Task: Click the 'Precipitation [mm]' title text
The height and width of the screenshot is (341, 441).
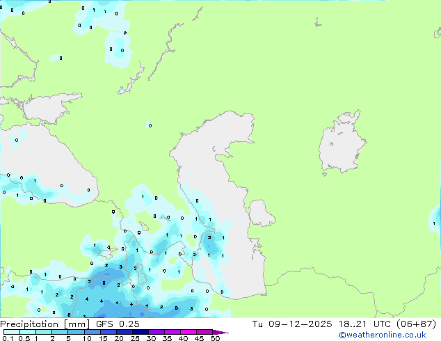Action: point(45,324)
